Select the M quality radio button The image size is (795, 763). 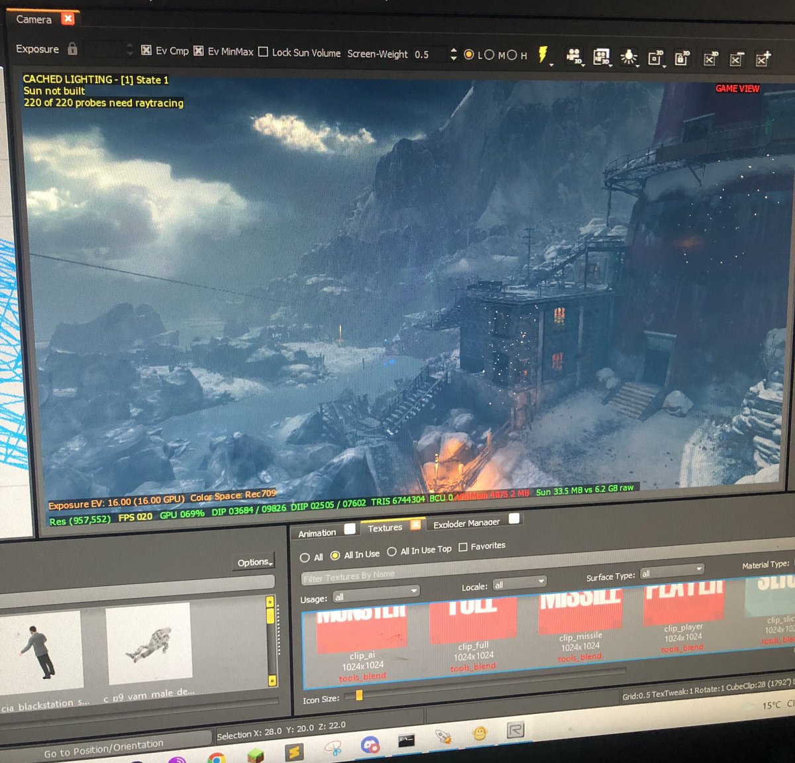click(x=490, y=55)
